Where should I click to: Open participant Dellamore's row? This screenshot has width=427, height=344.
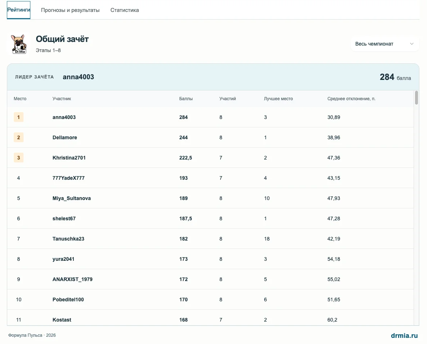coord(210,137)
